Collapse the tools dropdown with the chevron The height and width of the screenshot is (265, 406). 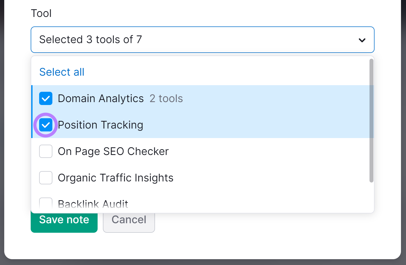362,40
